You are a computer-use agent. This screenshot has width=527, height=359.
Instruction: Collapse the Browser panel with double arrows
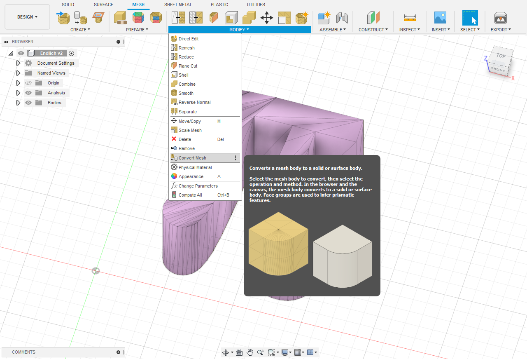(6, 42)
